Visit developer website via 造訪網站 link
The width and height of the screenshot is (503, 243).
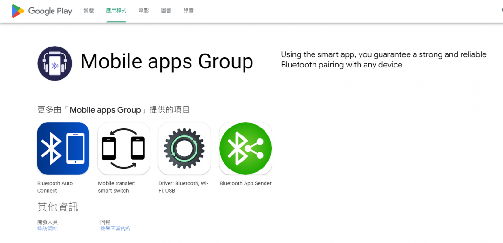48,229
